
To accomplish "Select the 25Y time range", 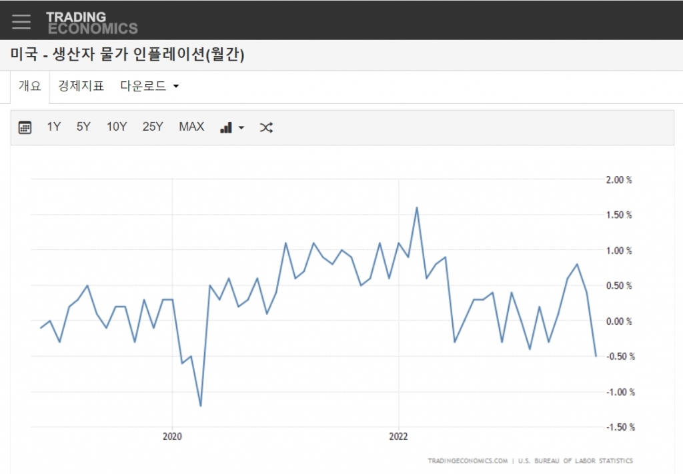I will [x=153, y=127].
